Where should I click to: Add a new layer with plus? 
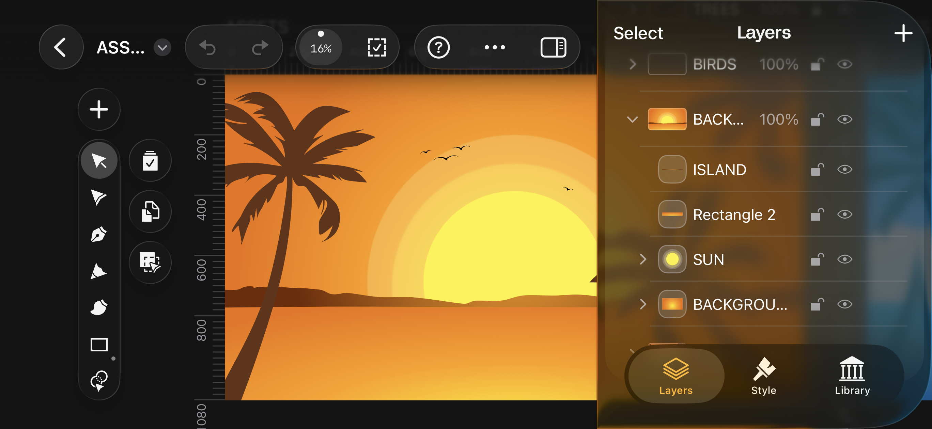point(903,33)
